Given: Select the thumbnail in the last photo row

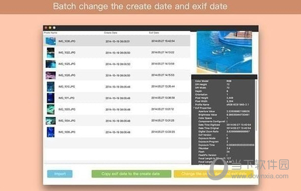Looking at the screenshot, I should coord(51,132).
